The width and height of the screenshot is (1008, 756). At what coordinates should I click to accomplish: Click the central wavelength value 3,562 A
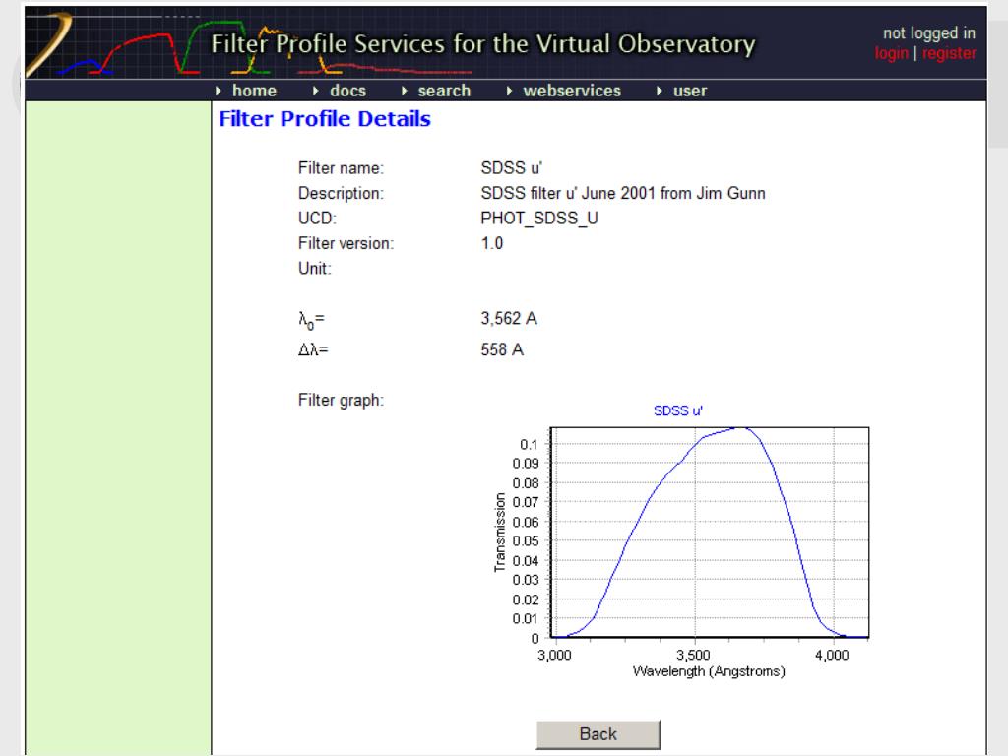point(509,319)
